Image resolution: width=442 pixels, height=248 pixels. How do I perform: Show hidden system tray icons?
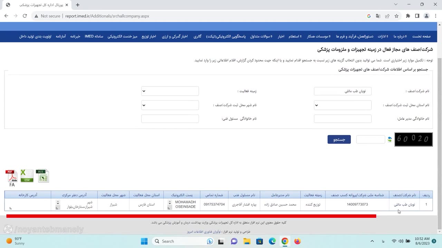click(x=372, y=241)
